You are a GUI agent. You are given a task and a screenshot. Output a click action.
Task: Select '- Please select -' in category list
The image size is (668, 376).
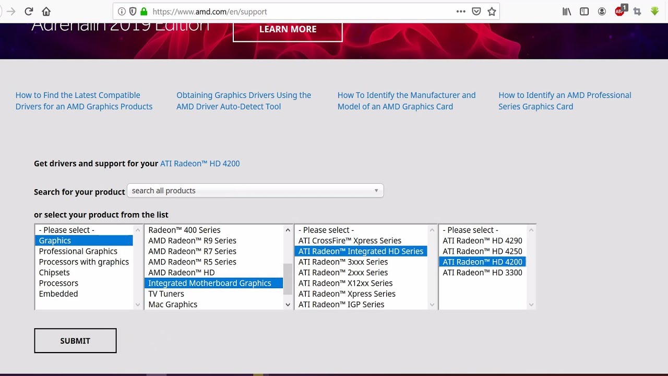(84, 230)
